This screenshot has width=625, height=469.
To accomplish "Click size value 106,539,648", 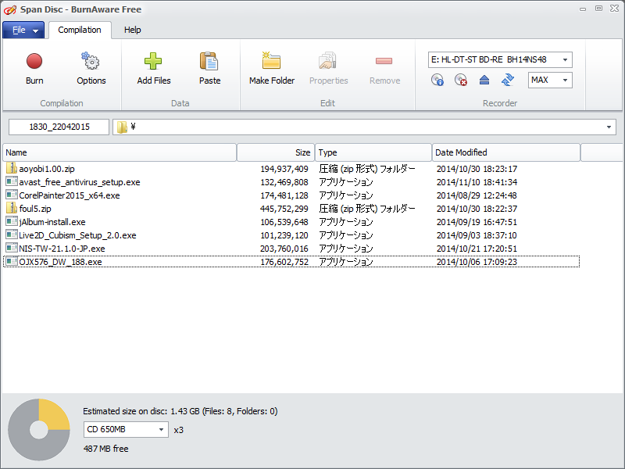I will click(284, 222).
